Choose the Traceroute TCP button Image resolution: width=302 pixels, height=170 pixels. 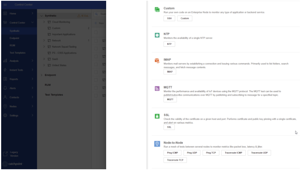[x=175, y=160]
